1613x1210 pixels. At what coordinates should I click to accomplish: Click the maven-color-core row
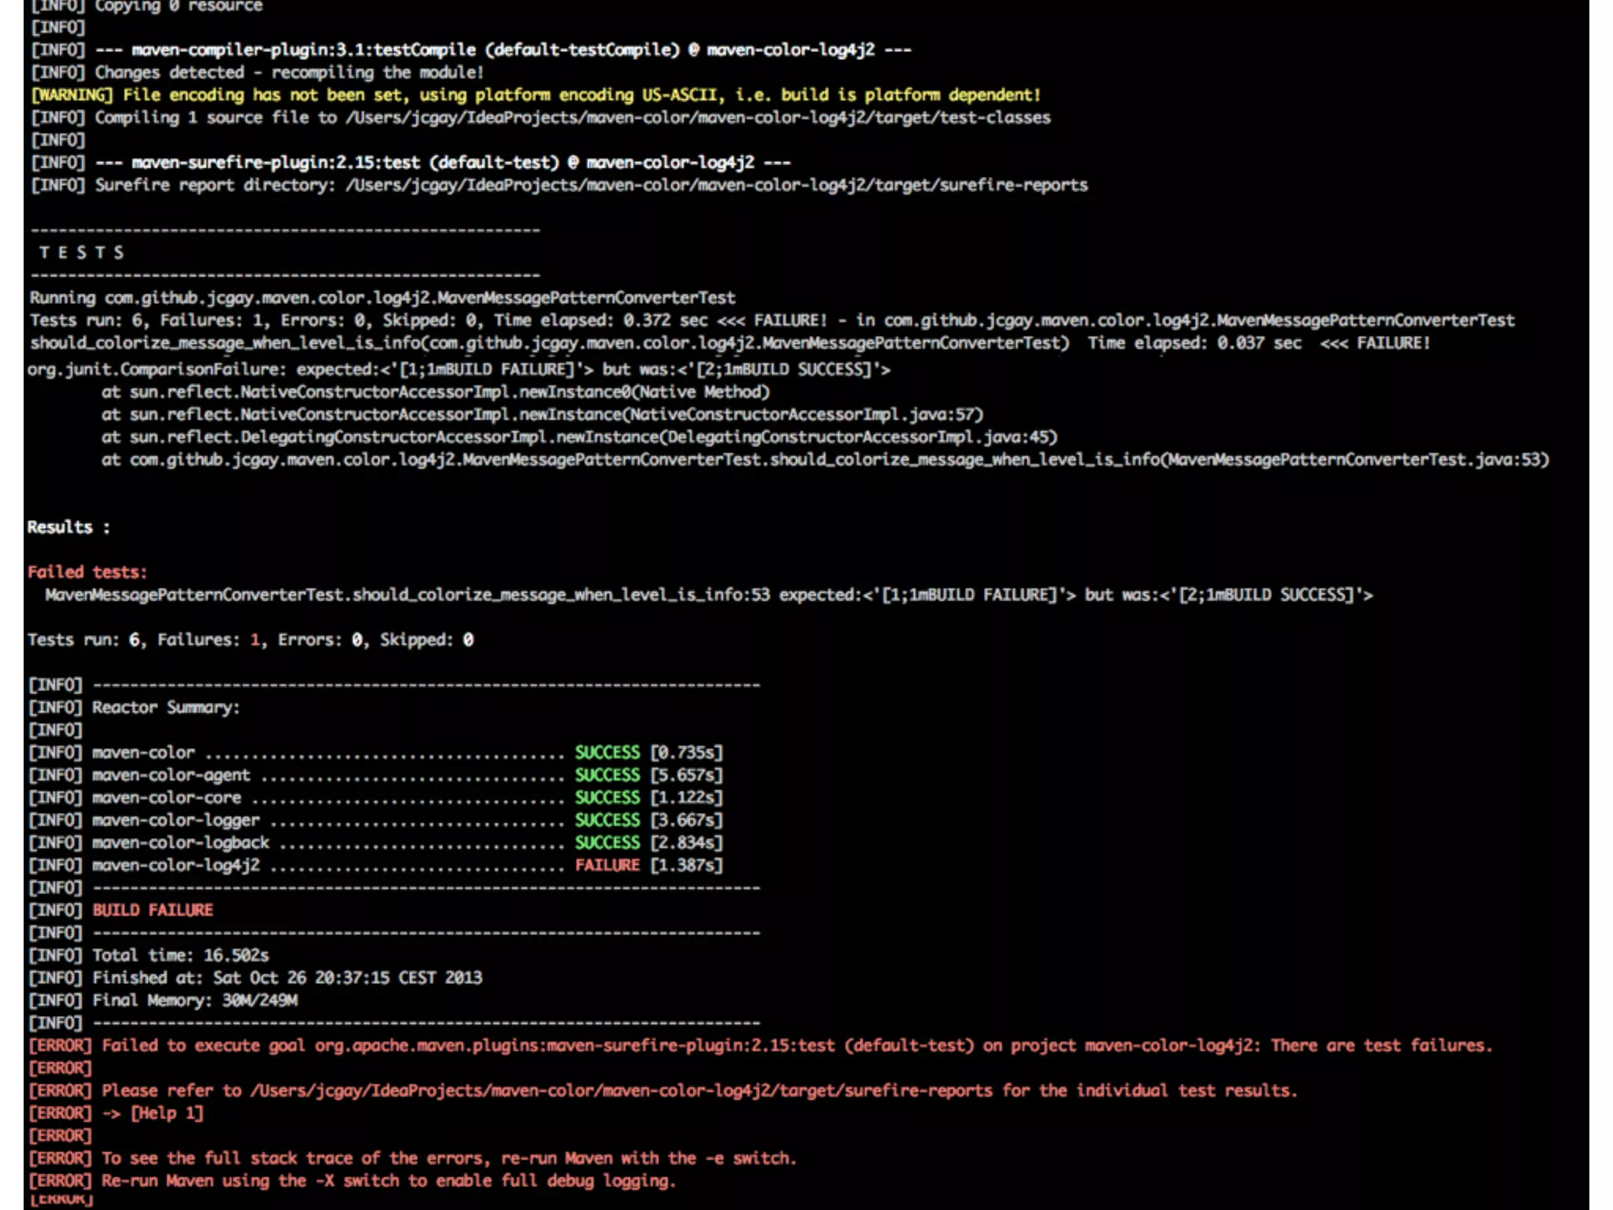376,797
